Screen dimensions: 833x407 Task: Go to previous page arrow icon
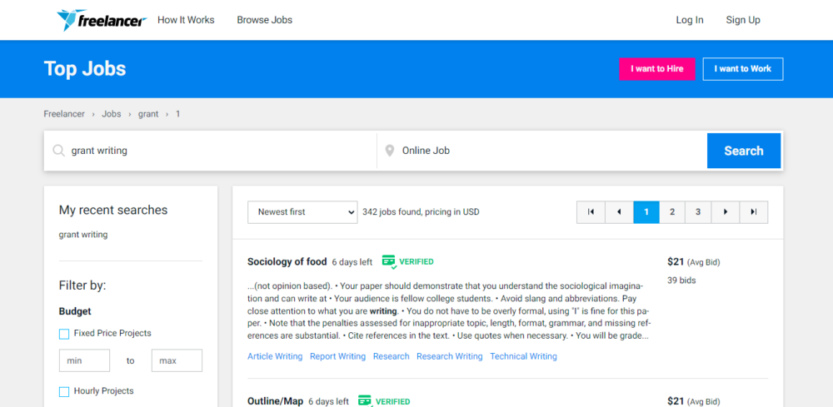click(x=619, y=212)
